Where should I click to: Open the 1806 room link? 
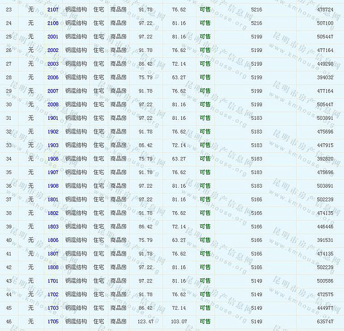(53, 240)
